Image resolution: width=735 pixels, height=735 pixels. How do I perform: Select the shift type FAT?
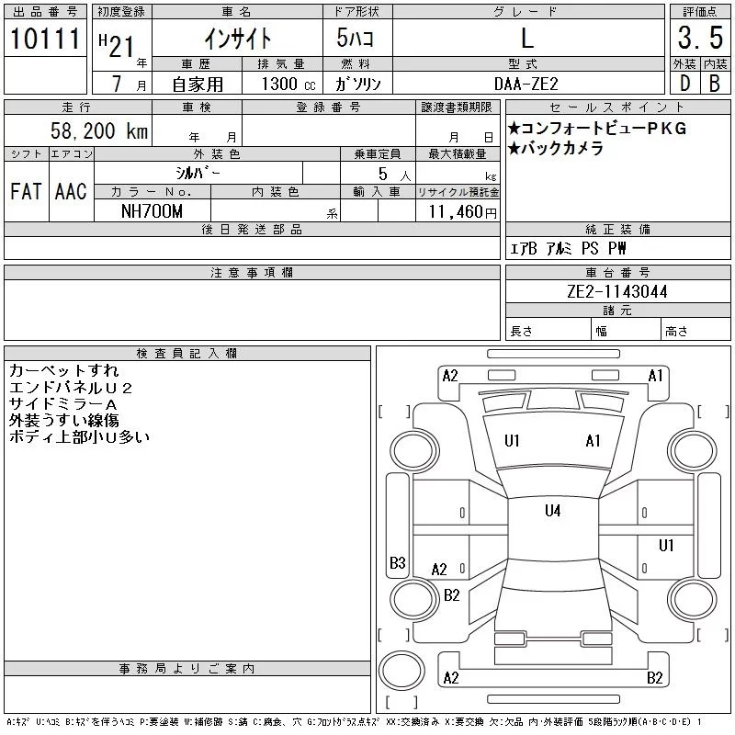26,191
